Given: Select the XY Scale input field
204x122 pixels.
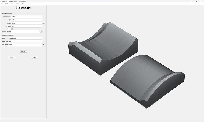Looking at the screenshot, I should coord(27,26).
